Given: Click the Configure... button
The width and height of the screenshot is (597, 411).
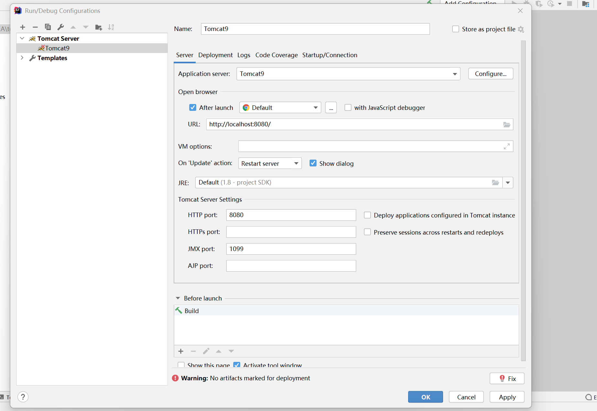Looking at the screenshot, I should tap(491, 74).
